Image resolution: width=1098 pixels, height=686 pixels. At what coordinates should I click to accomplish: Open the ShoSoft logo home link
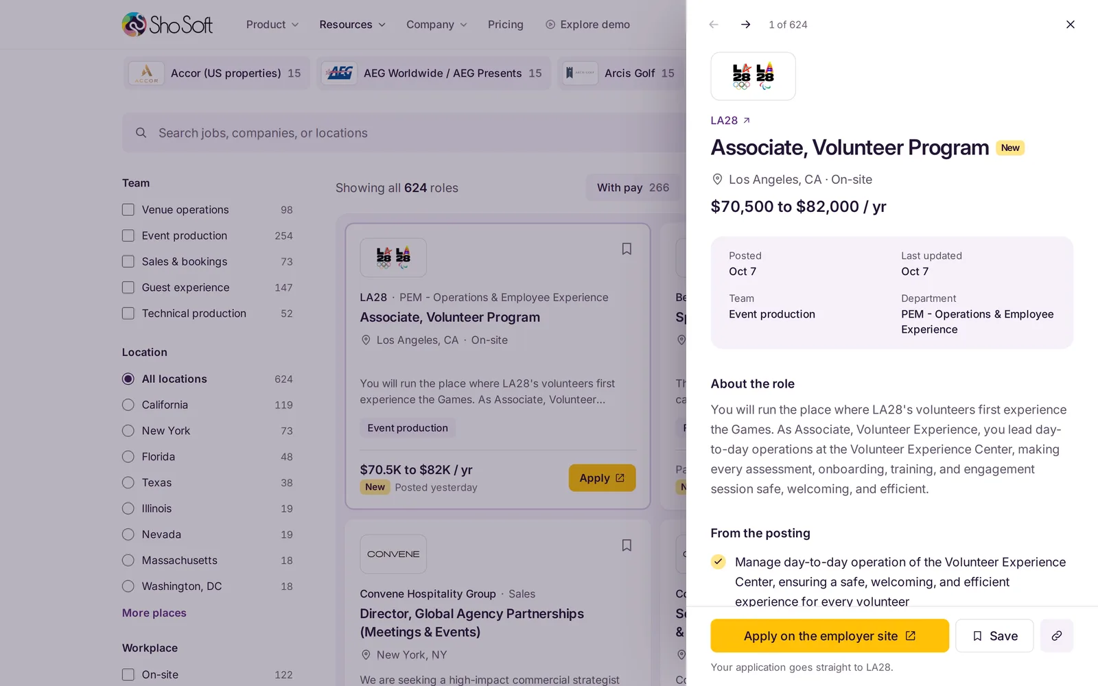tap(167, 25)
